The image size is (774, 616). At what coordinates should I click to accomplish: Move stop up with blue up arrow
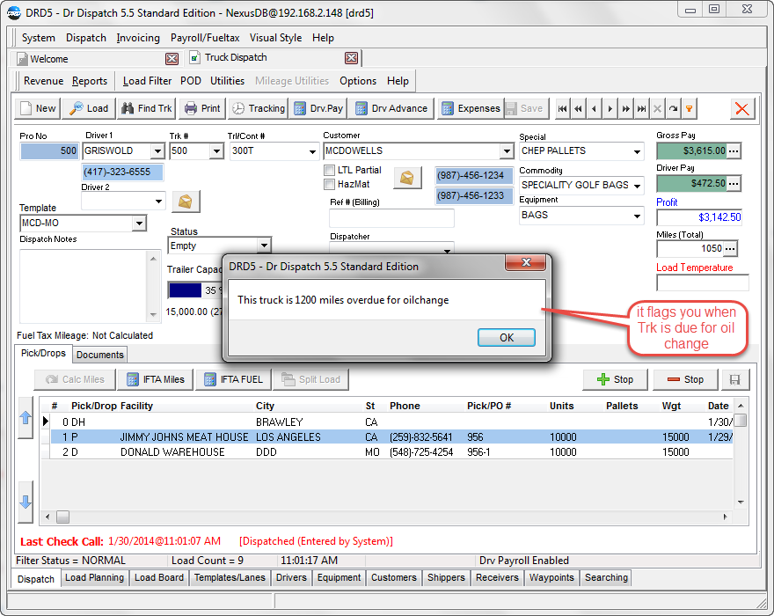(x=26, y=418)
